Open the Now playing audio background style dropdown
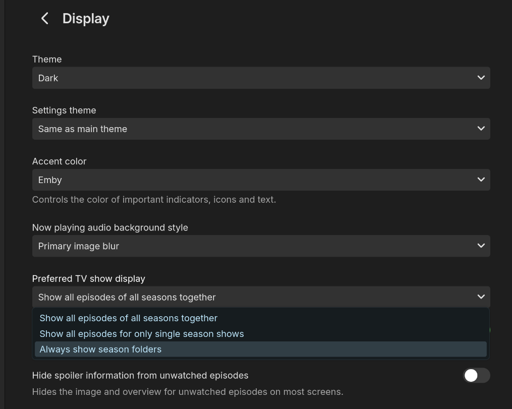512x409 pixels. [x=261, y=246]
